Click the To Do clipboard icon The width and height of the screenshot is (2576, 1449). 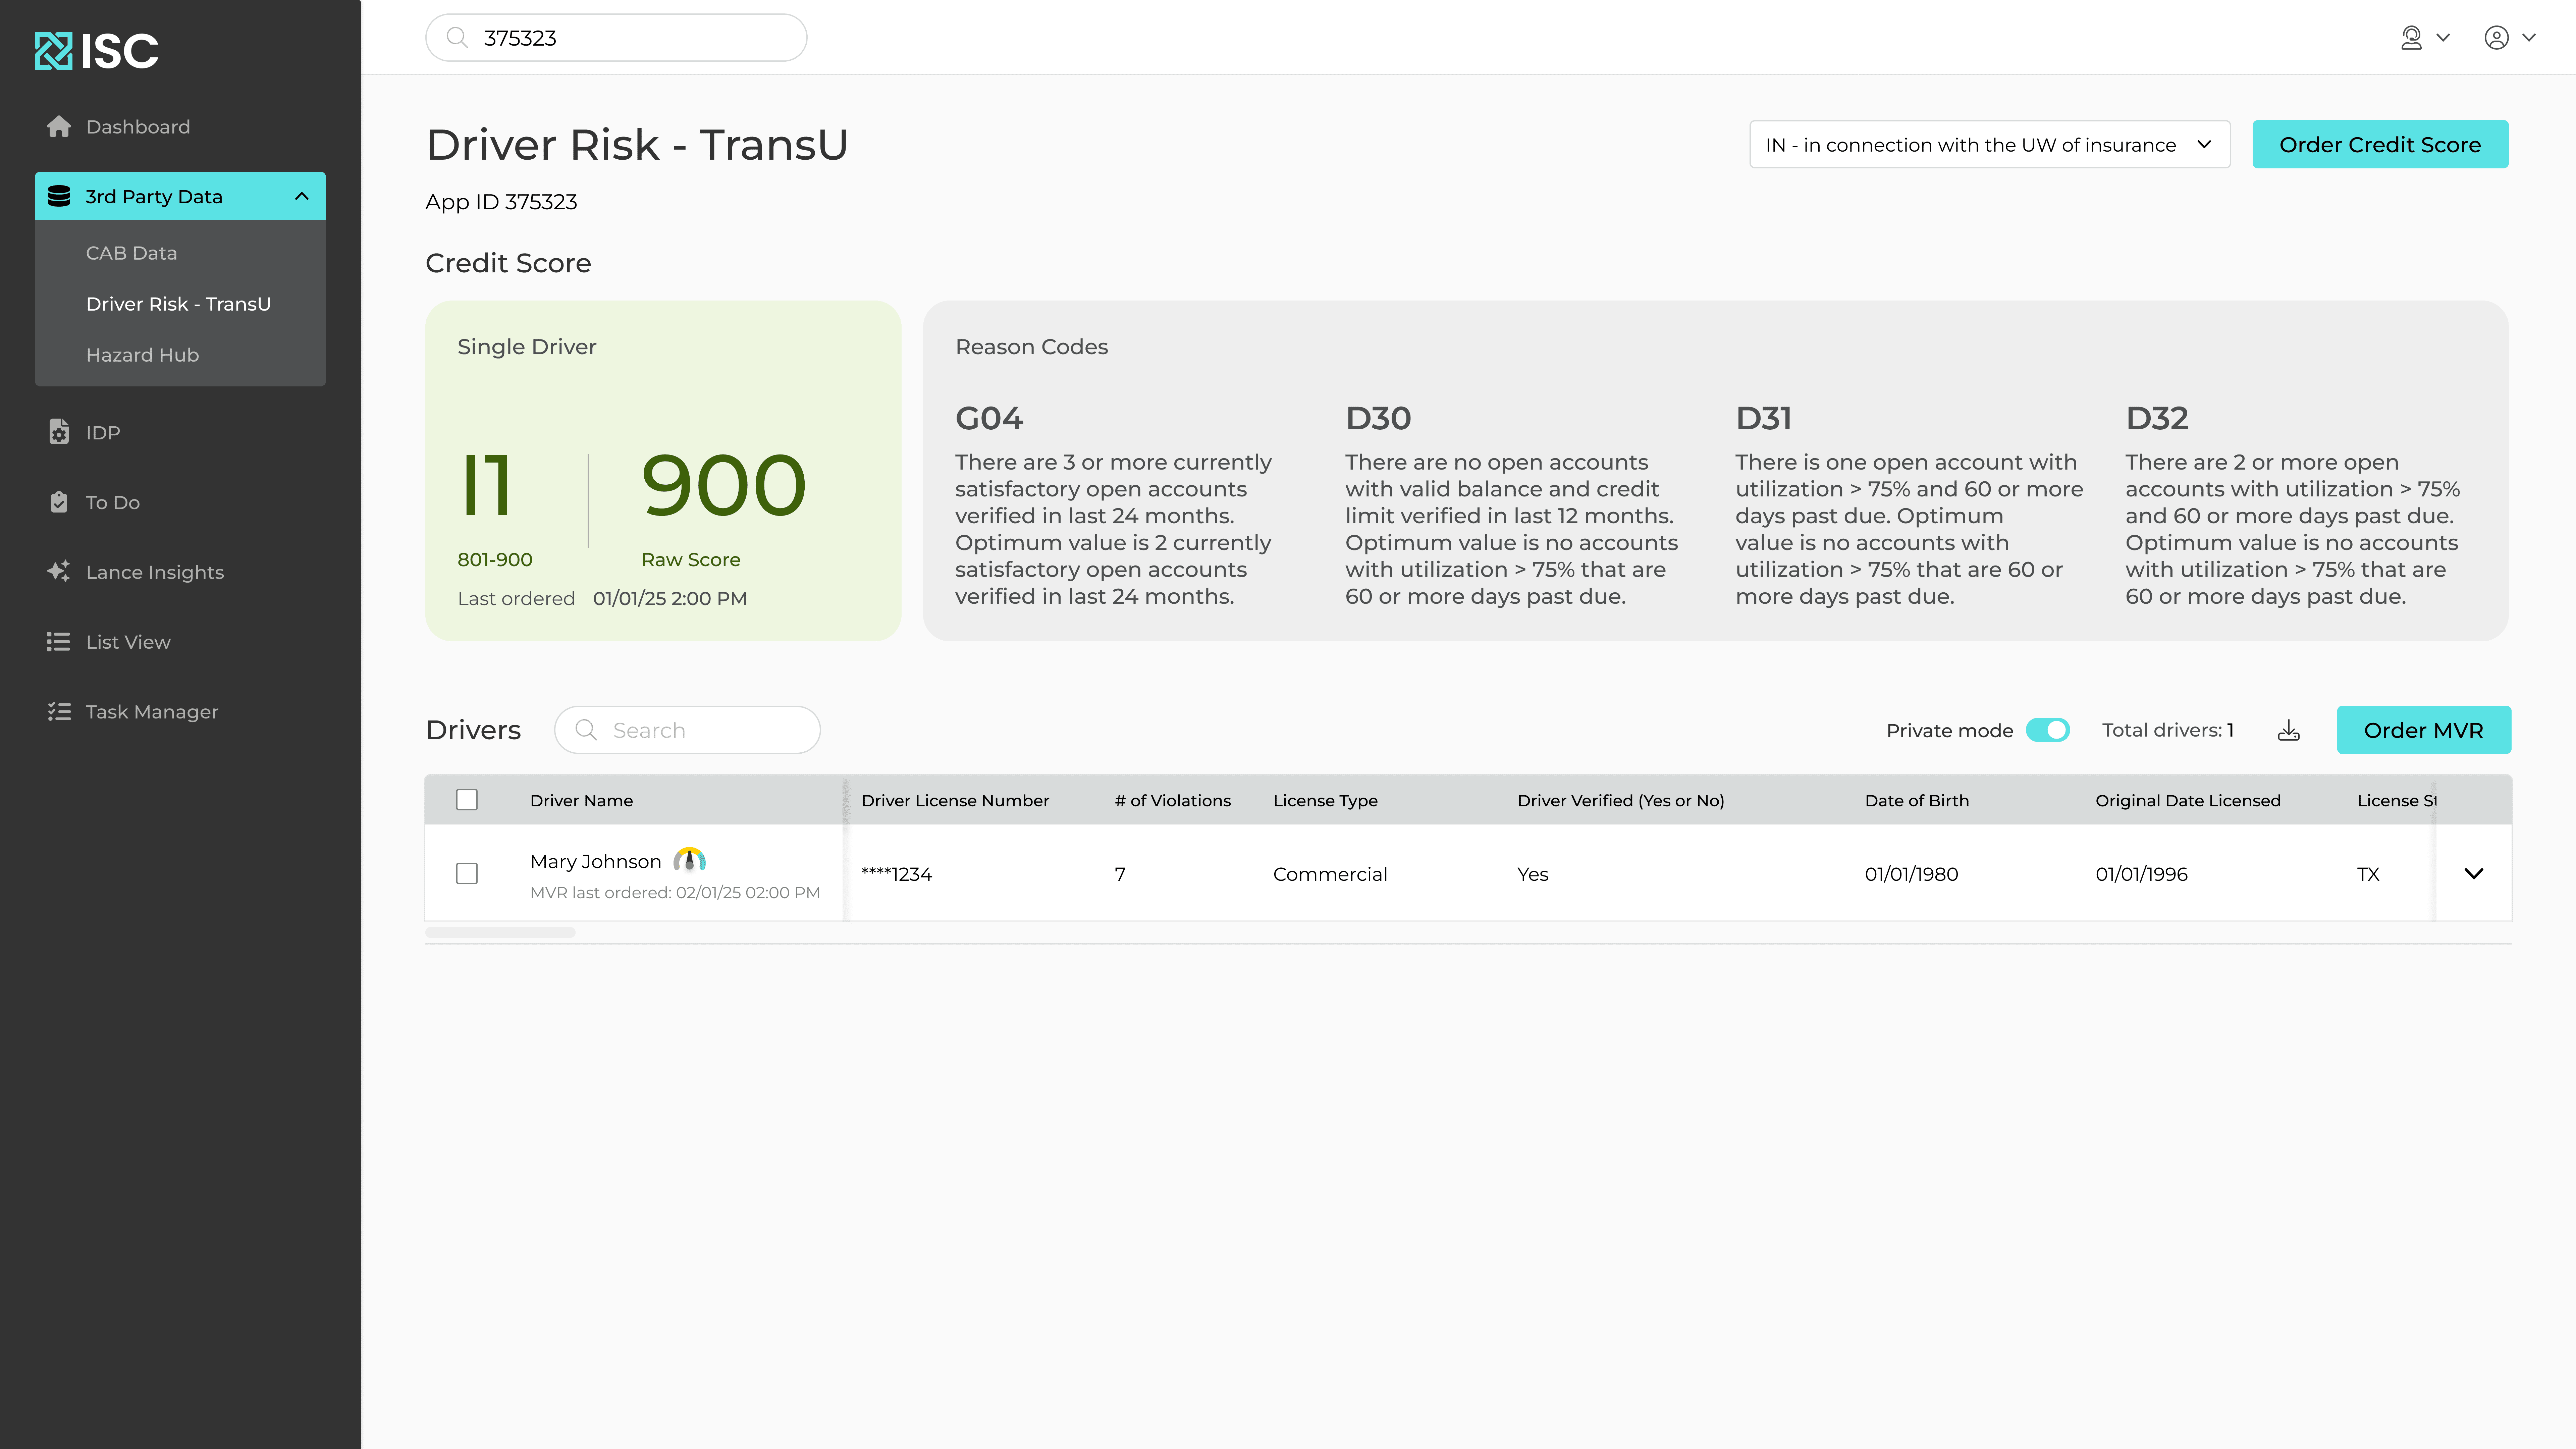(59, 502)
